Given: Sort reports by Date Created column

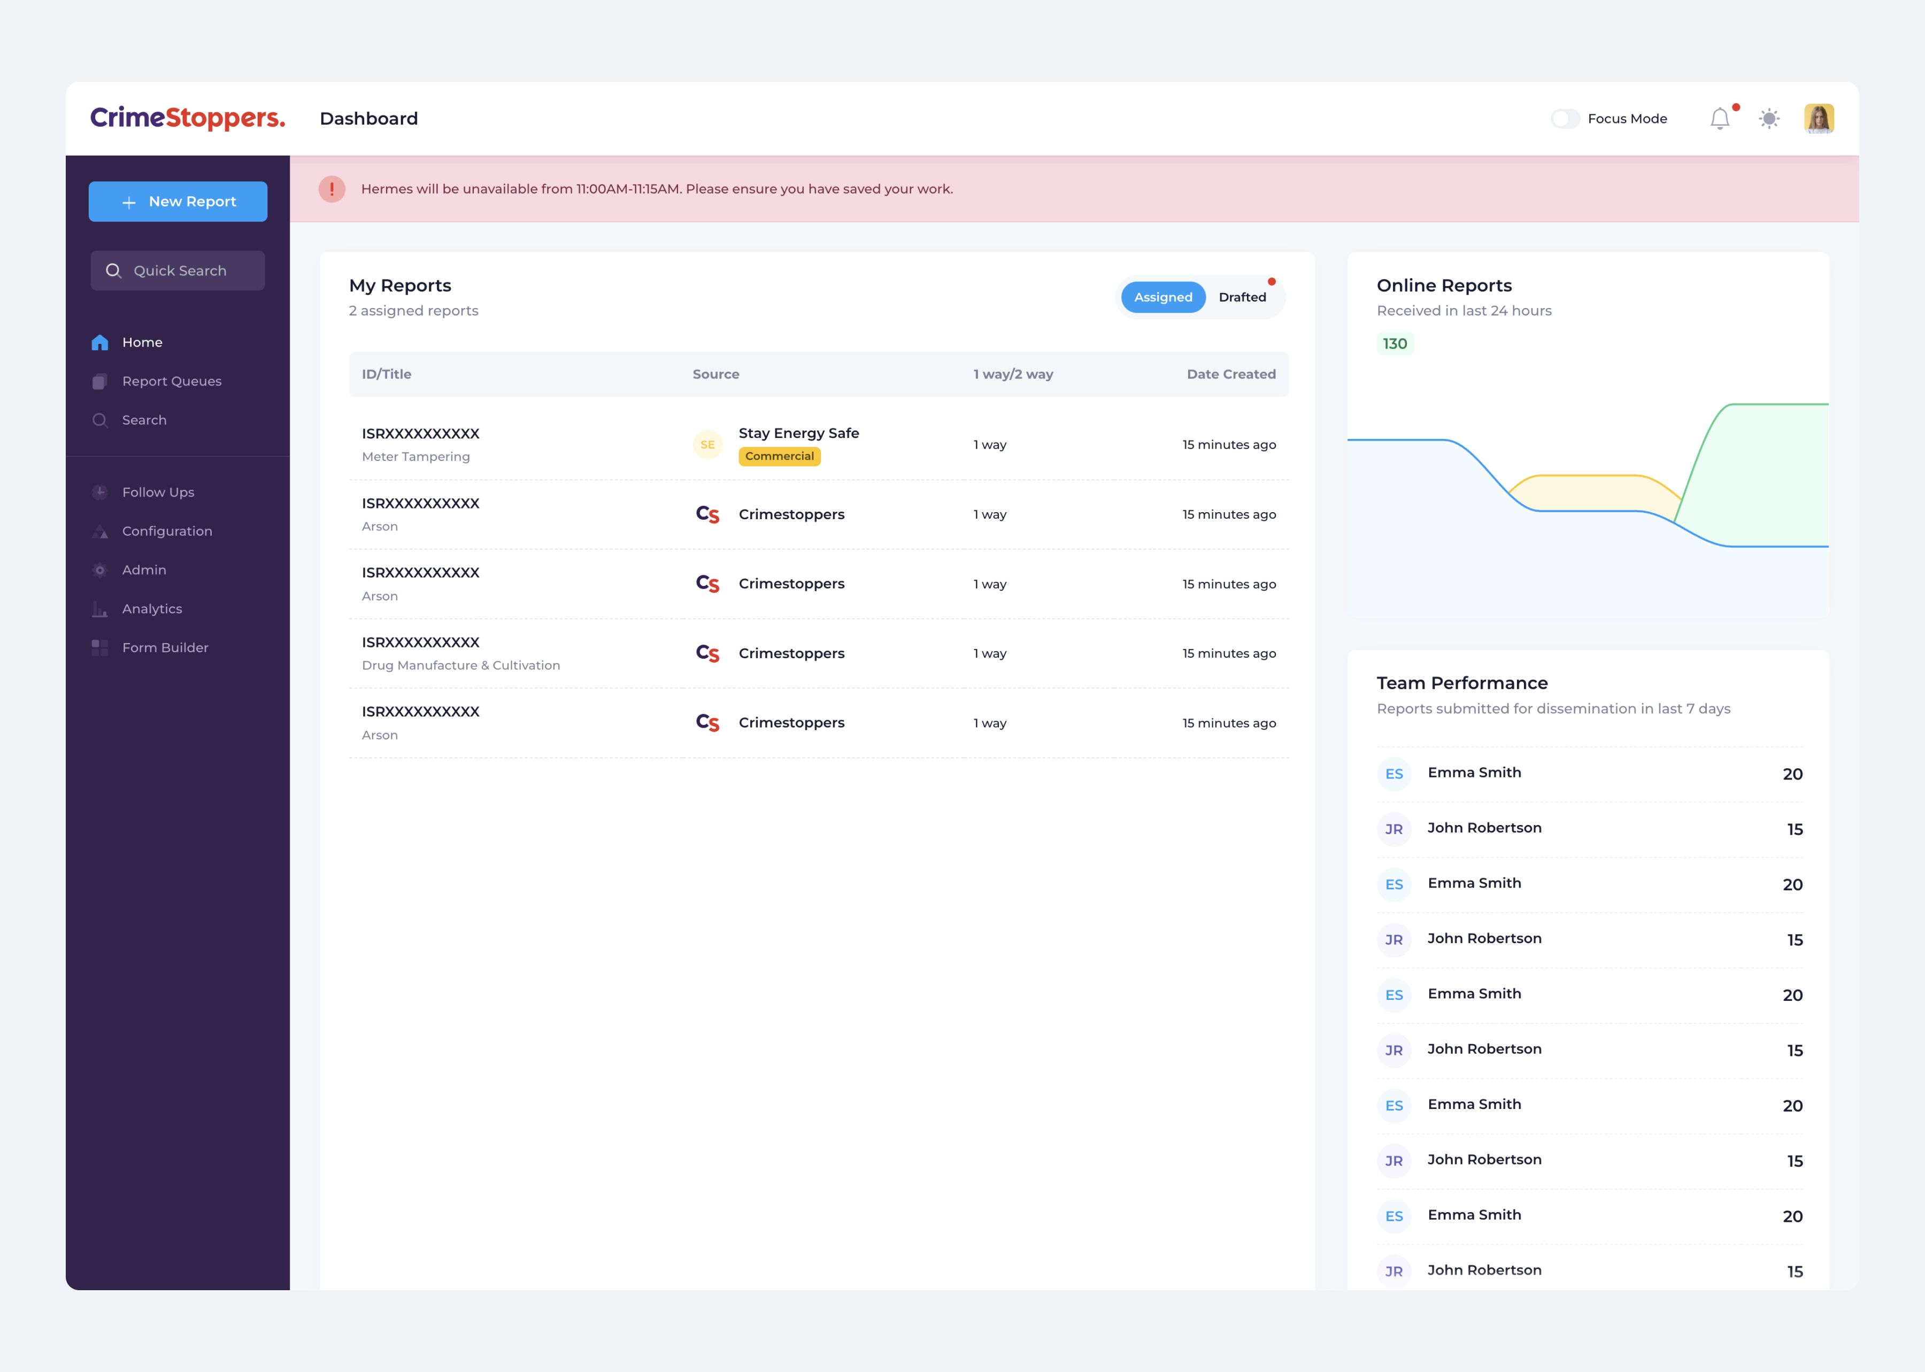Looking at the screenshot, I should [1231, 374].
